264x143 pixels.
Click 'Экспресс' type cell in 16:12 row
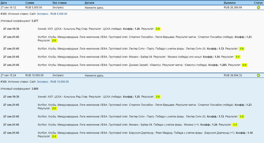58,8
